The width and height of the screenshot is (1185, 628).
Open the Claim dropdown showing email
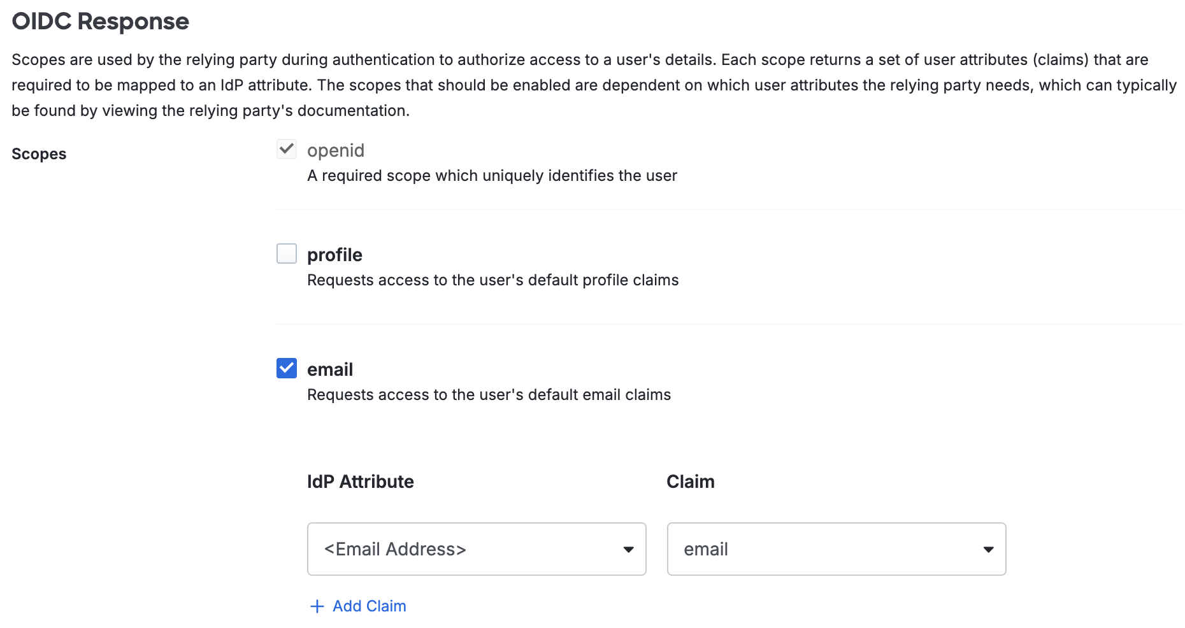836,548
